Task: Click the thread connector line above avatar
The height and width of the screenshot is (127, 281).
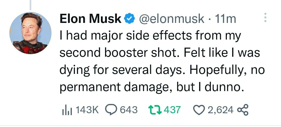Action: point(30,5)
